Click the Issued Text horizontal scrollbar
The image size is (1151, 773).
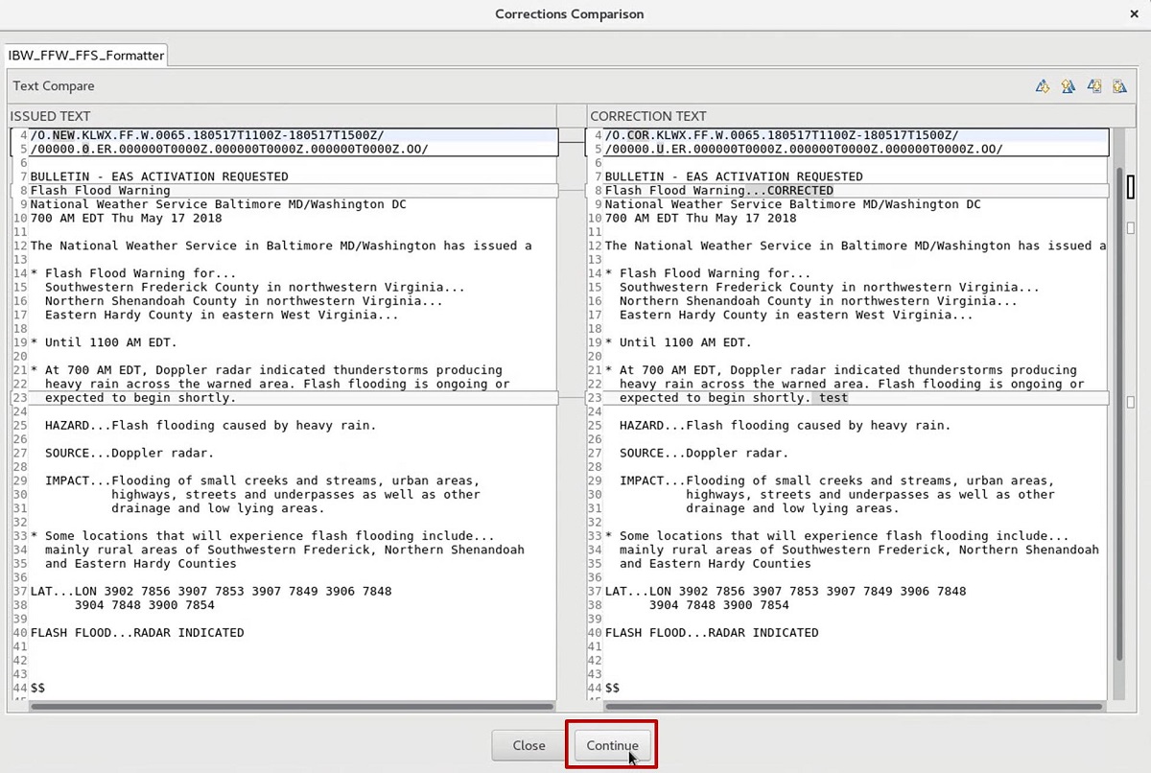[291, 706]
